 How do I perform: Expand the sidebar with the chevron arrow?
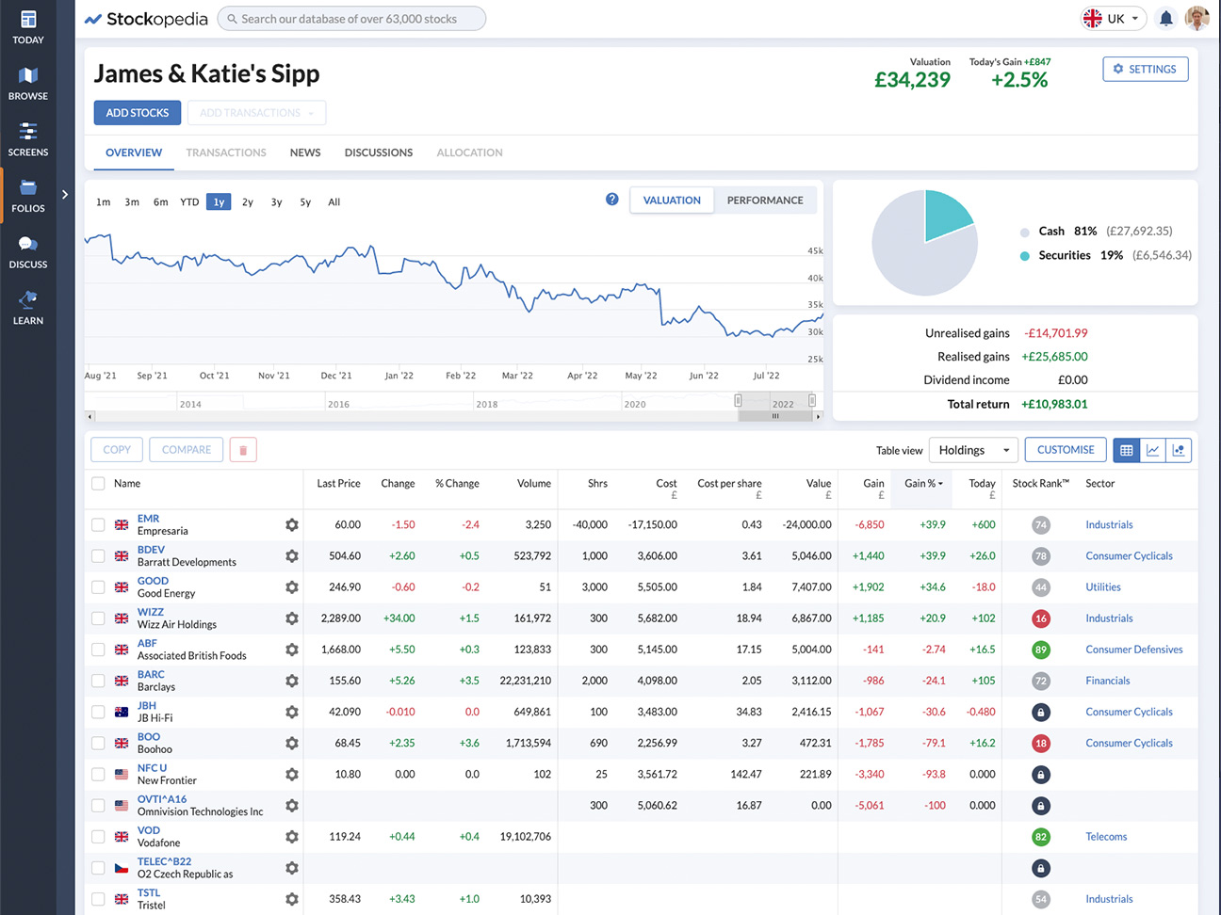tap(65, 195)
